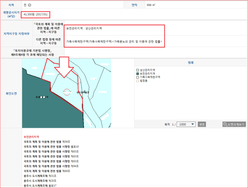The height and width of the screenshot is (188, 248).
Task: Click the 지목 label
Action: coord(11,5)
